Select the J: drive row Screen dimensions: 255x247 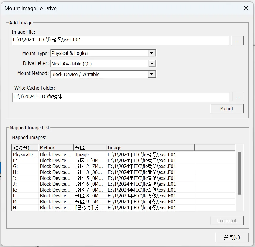(x=124, y=184)
